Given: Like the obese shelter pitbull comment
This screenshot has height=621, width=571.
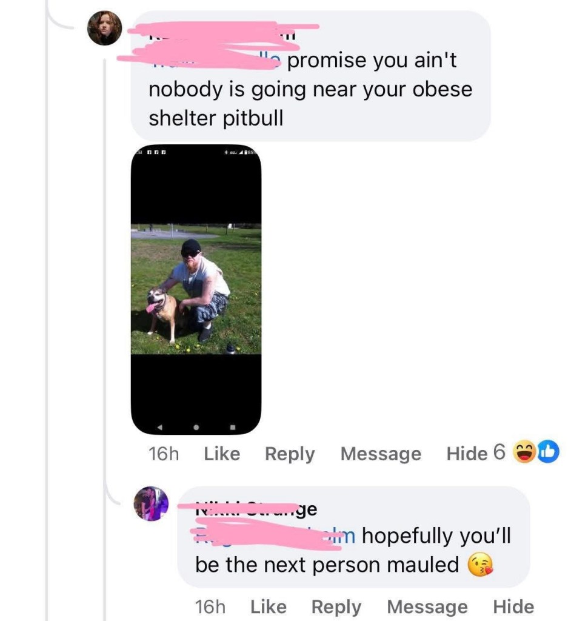Looking at the screenshot, I should [x=222, y=454].
